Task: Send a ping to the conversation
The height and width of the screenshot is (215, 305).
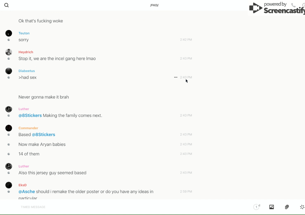Action: point(302,207)
